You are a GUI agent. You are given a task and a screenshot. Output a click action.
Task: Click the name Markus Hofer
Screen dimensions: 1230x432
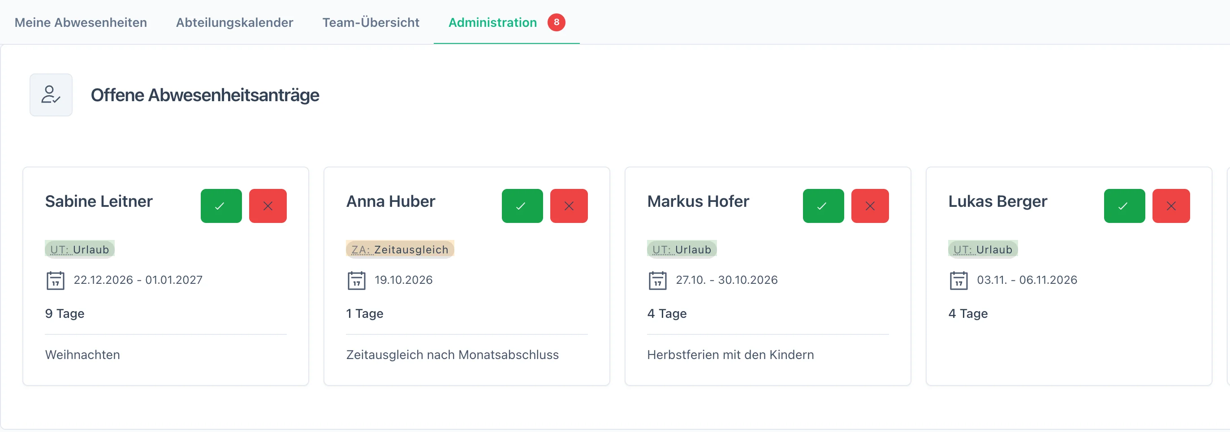click(698, 201)
